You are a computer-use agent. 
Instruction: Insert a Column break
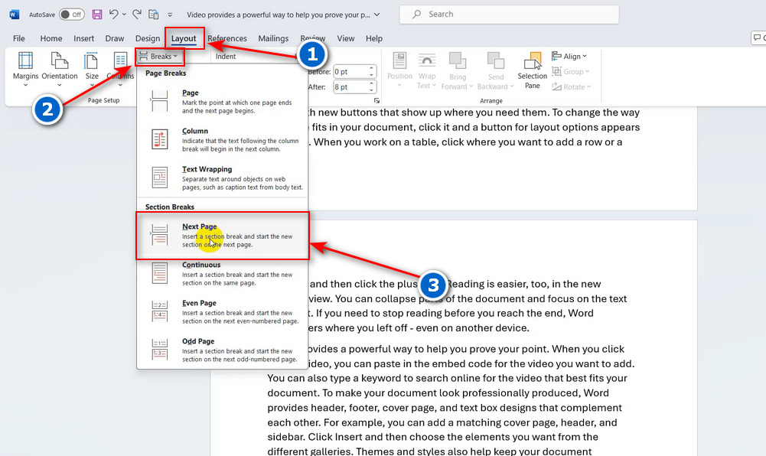(223, 139)
